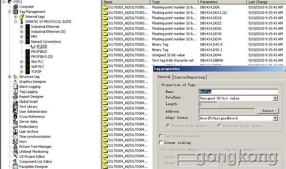Open Graphics Designer via its icon

[x=15, y=82]
